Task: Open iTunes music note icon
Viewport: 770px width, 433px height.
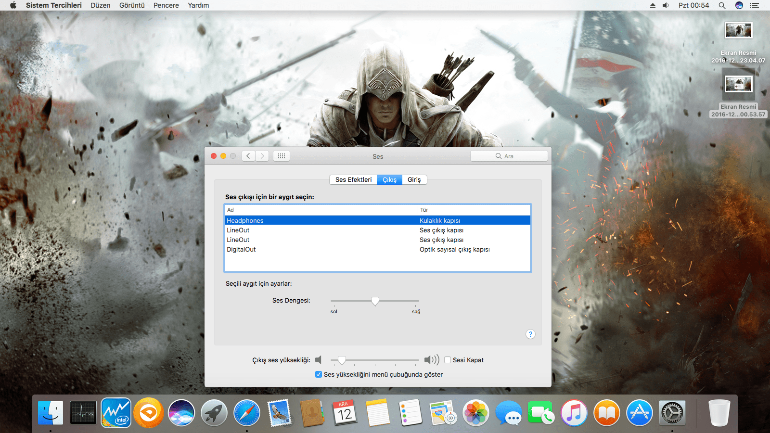Action: click(574, 413)
